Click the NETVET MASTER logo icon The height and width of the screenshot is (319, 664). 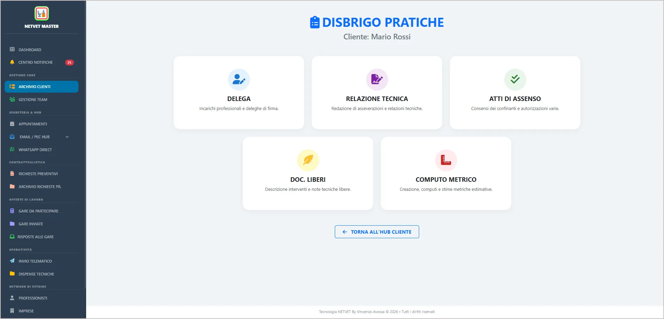click(41, 14)
